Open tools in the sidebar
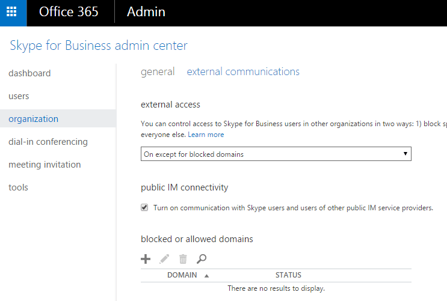Image resolution: width=447 pixels, height=301 pixels. click(18, 187)
